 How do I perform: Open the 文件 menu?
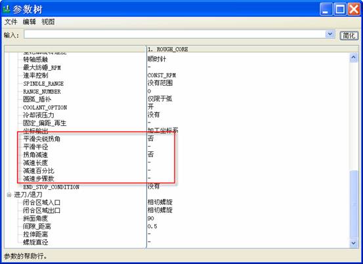coord(11,22)
